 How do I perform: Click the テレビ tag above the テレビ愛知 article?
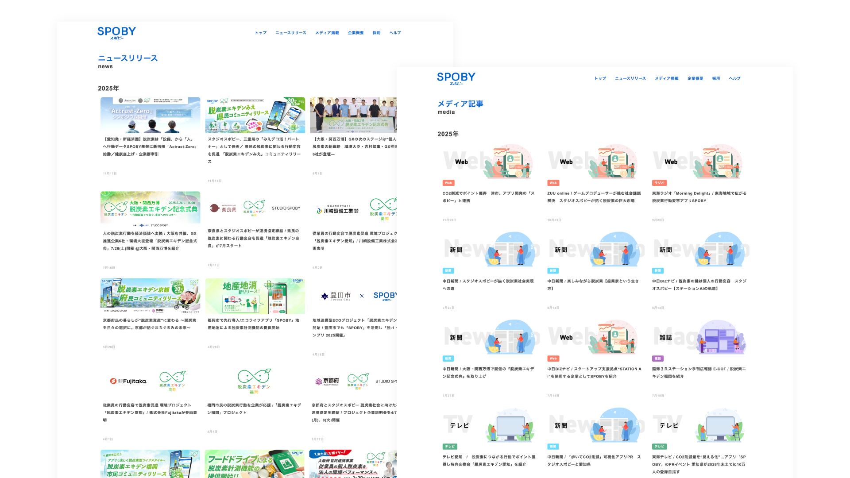(x=449, y=447)
